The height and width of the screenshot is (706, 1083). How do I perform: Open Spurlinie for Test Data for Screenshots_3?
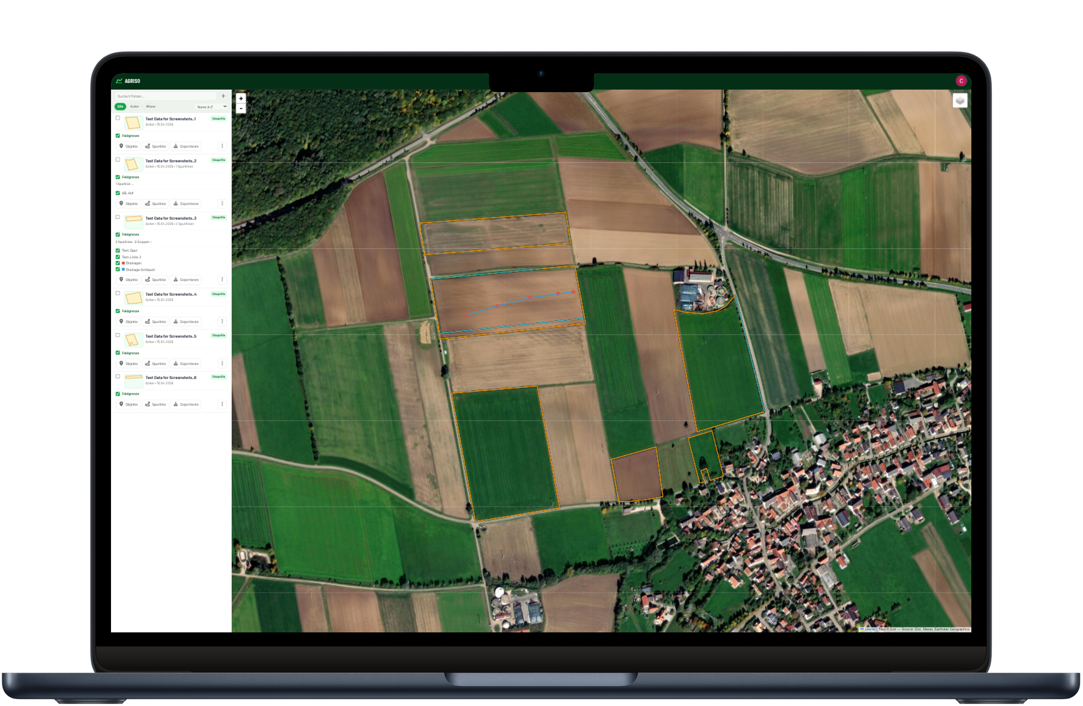click(x=156, y=280)
